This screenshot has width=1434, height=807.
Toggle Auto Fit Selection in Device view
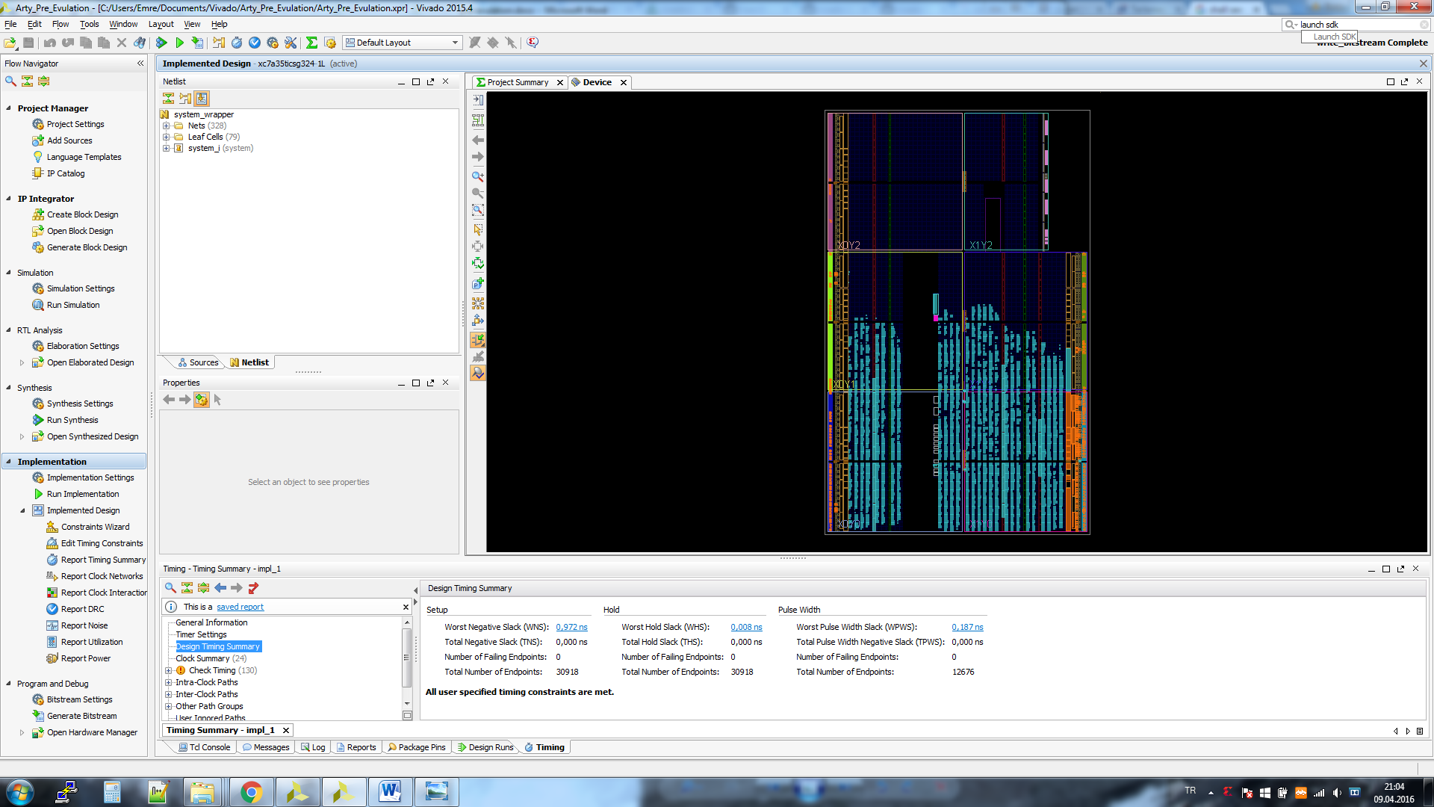pyautogui.click(x=478, y=263)
